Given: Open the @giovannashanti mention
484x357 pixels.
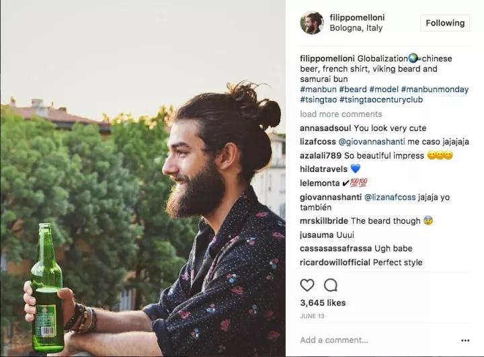Looking at the screenshot, I should pyautogui.click(x=372, y=142).
